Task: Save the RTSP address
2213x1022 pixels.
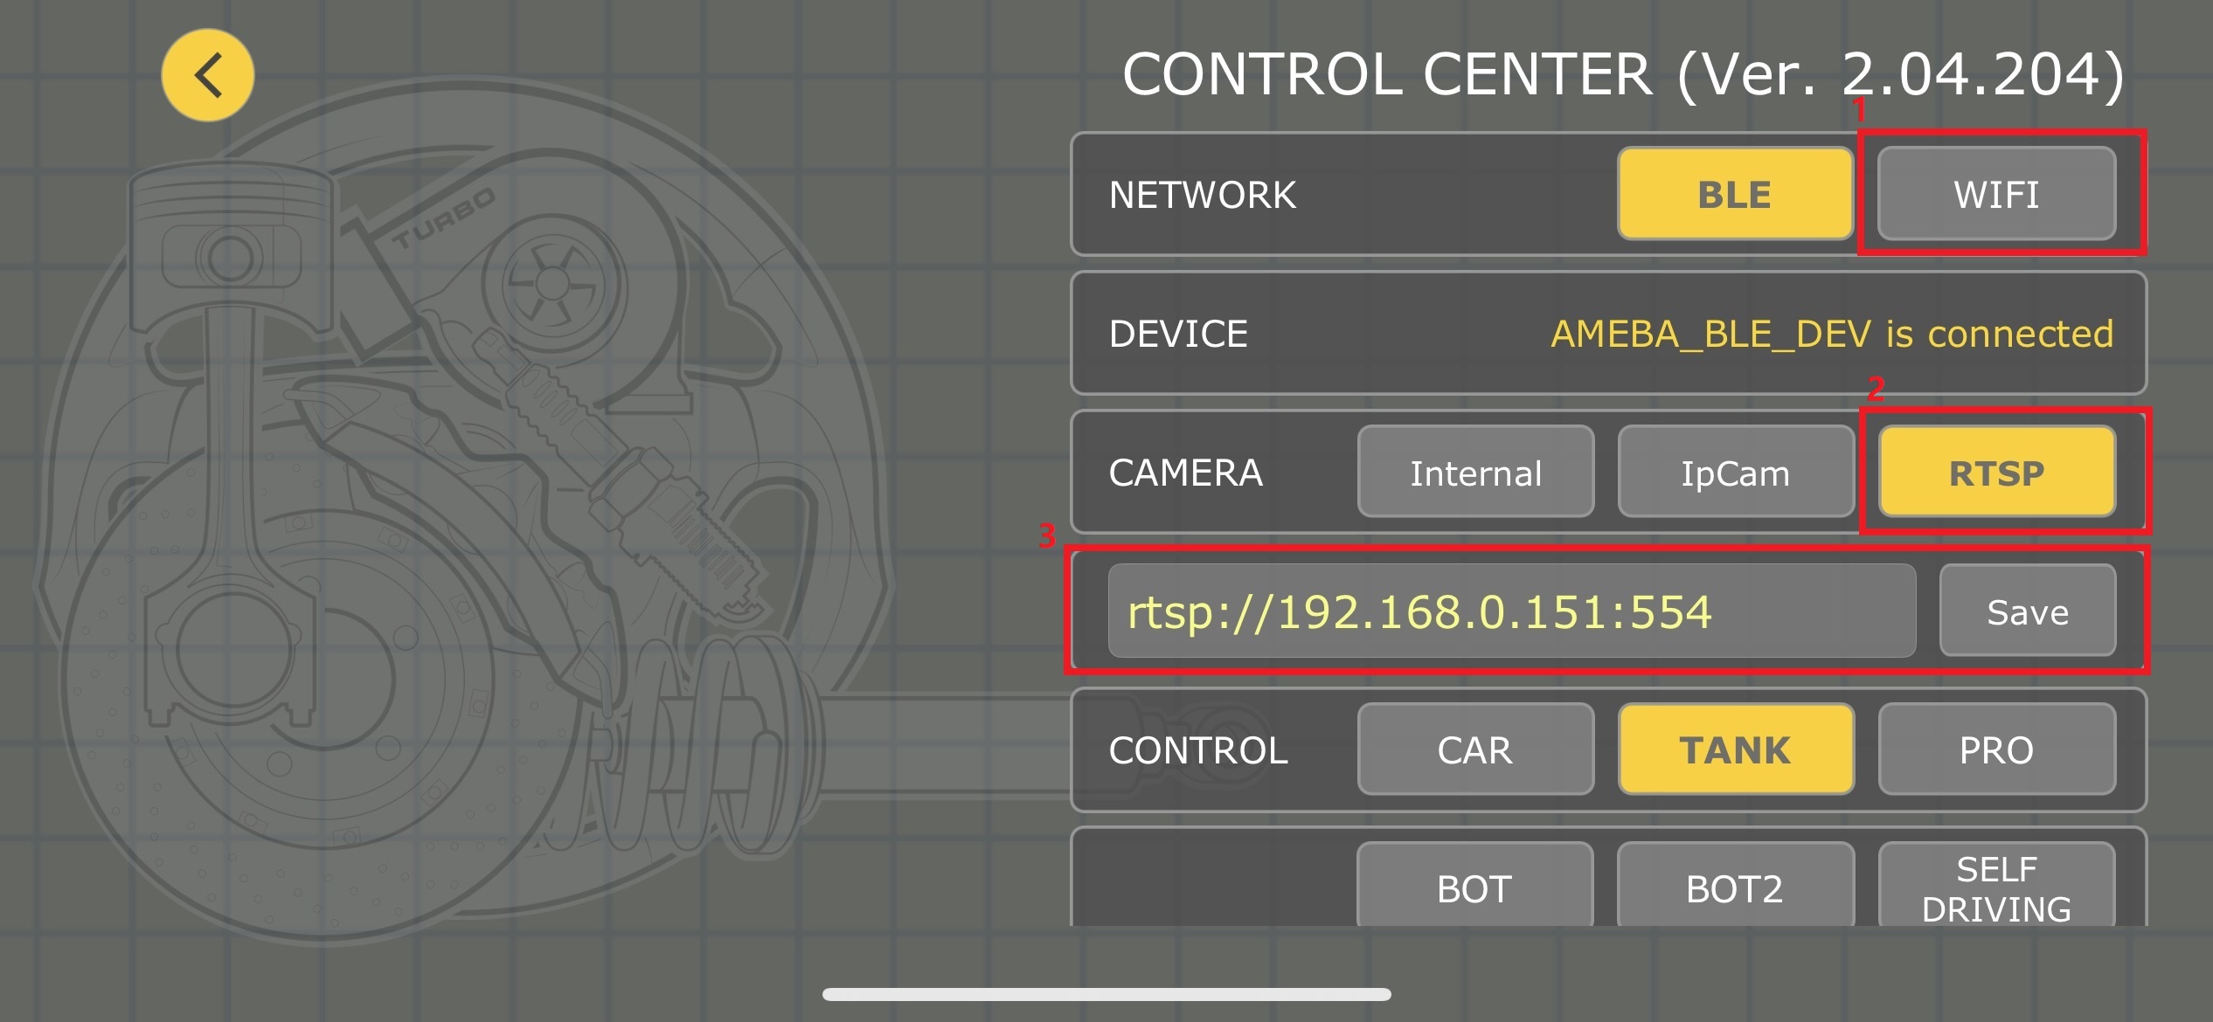Action: point(2027,611)
